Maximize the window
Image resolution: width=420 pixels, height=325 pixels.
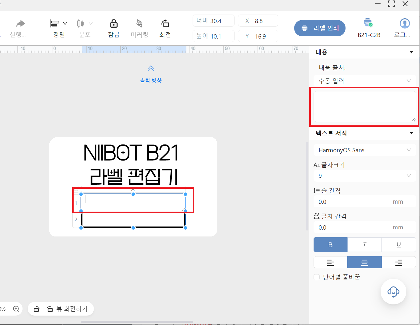391,4
